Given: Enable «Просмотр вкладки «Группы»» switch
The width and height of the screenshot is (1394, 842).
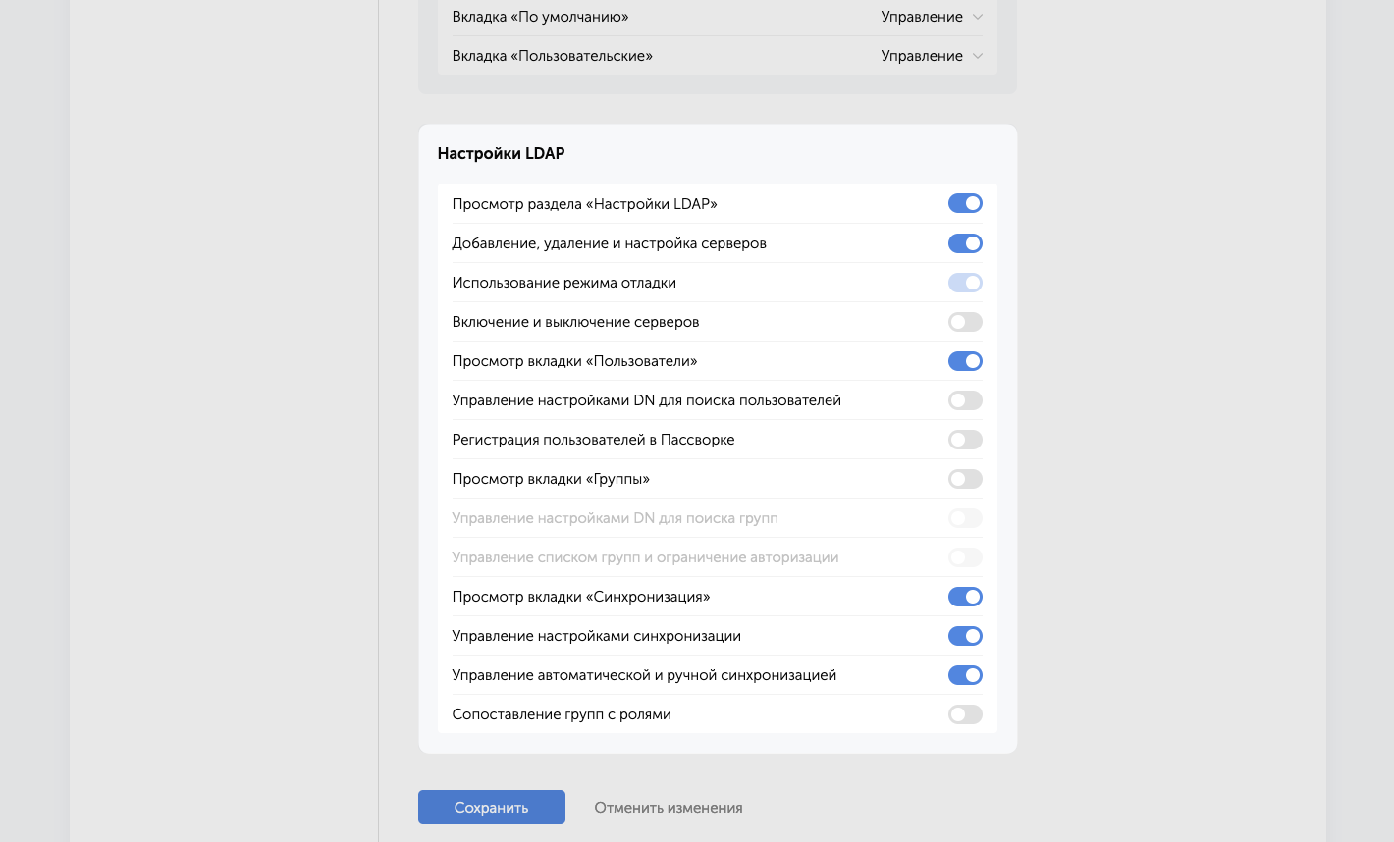Looking at the screenshot, I should click(x=965, y=478).
